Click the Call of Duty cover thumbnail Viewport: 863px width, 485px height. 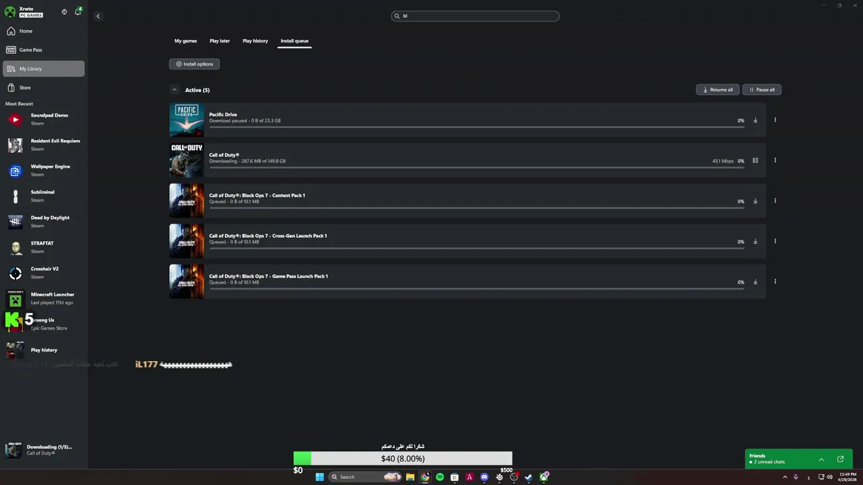pos(186,160)
